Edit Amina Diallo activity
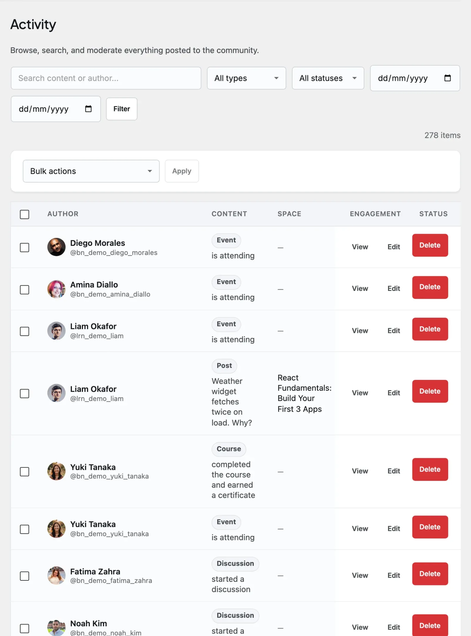Screen dimensions: 471x636 point(394,289)
